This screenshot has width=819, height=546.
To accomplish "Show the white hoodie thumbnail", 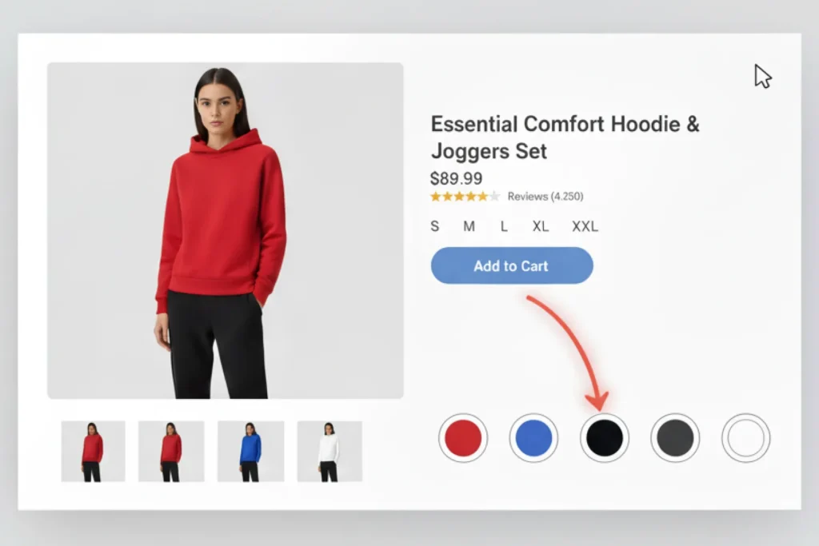I will tap(330, 452).
